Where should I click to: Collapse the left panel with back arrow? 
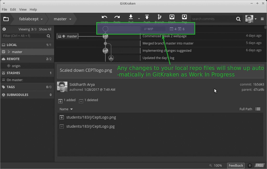[4, 29]
